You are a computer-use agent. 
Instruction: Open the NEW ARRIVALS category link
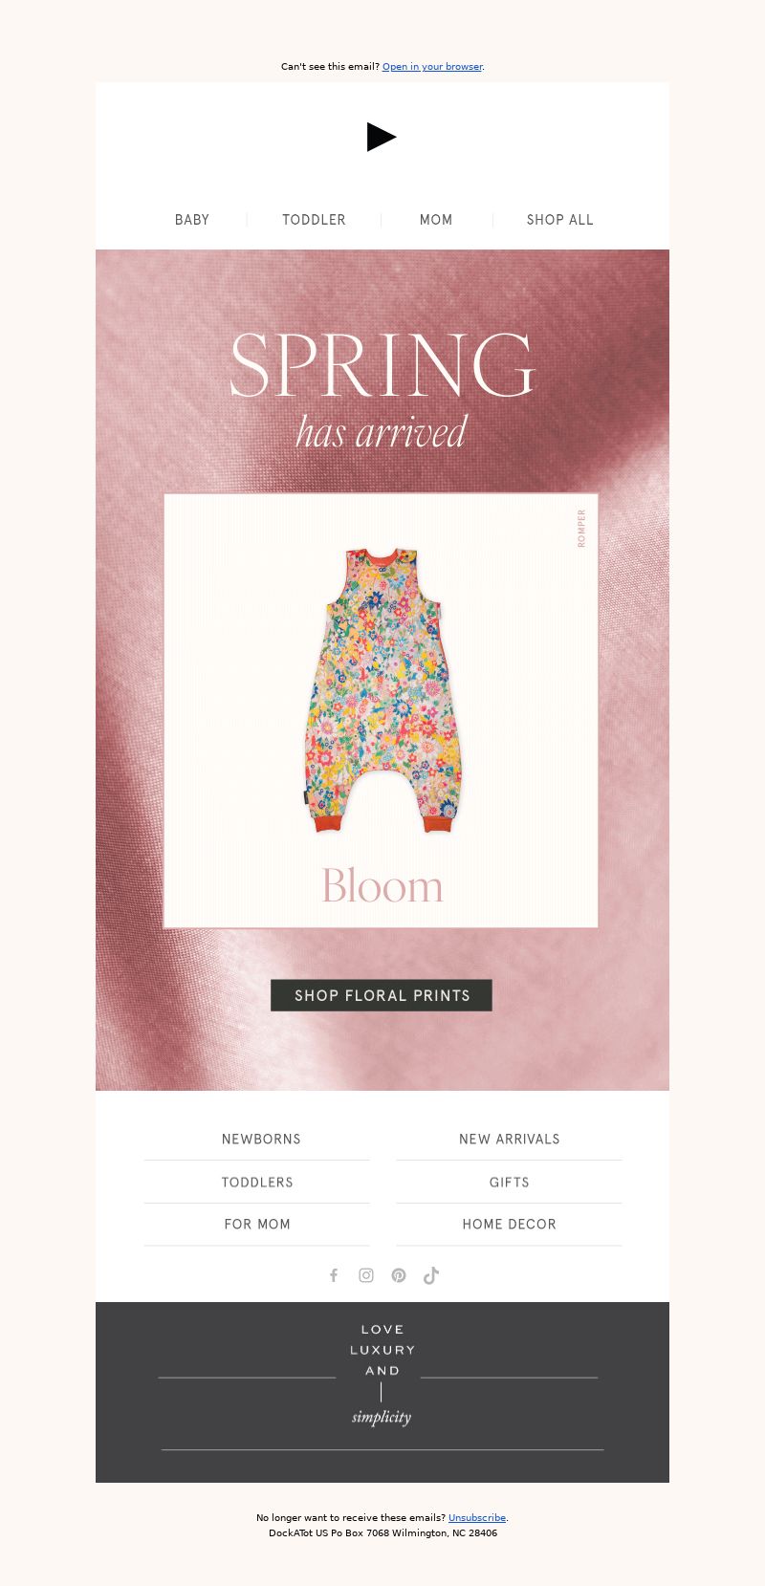point(510,1140)
